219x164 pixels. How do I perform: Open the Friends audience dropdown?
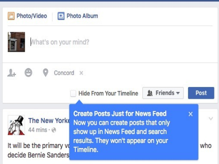(163, 93)
